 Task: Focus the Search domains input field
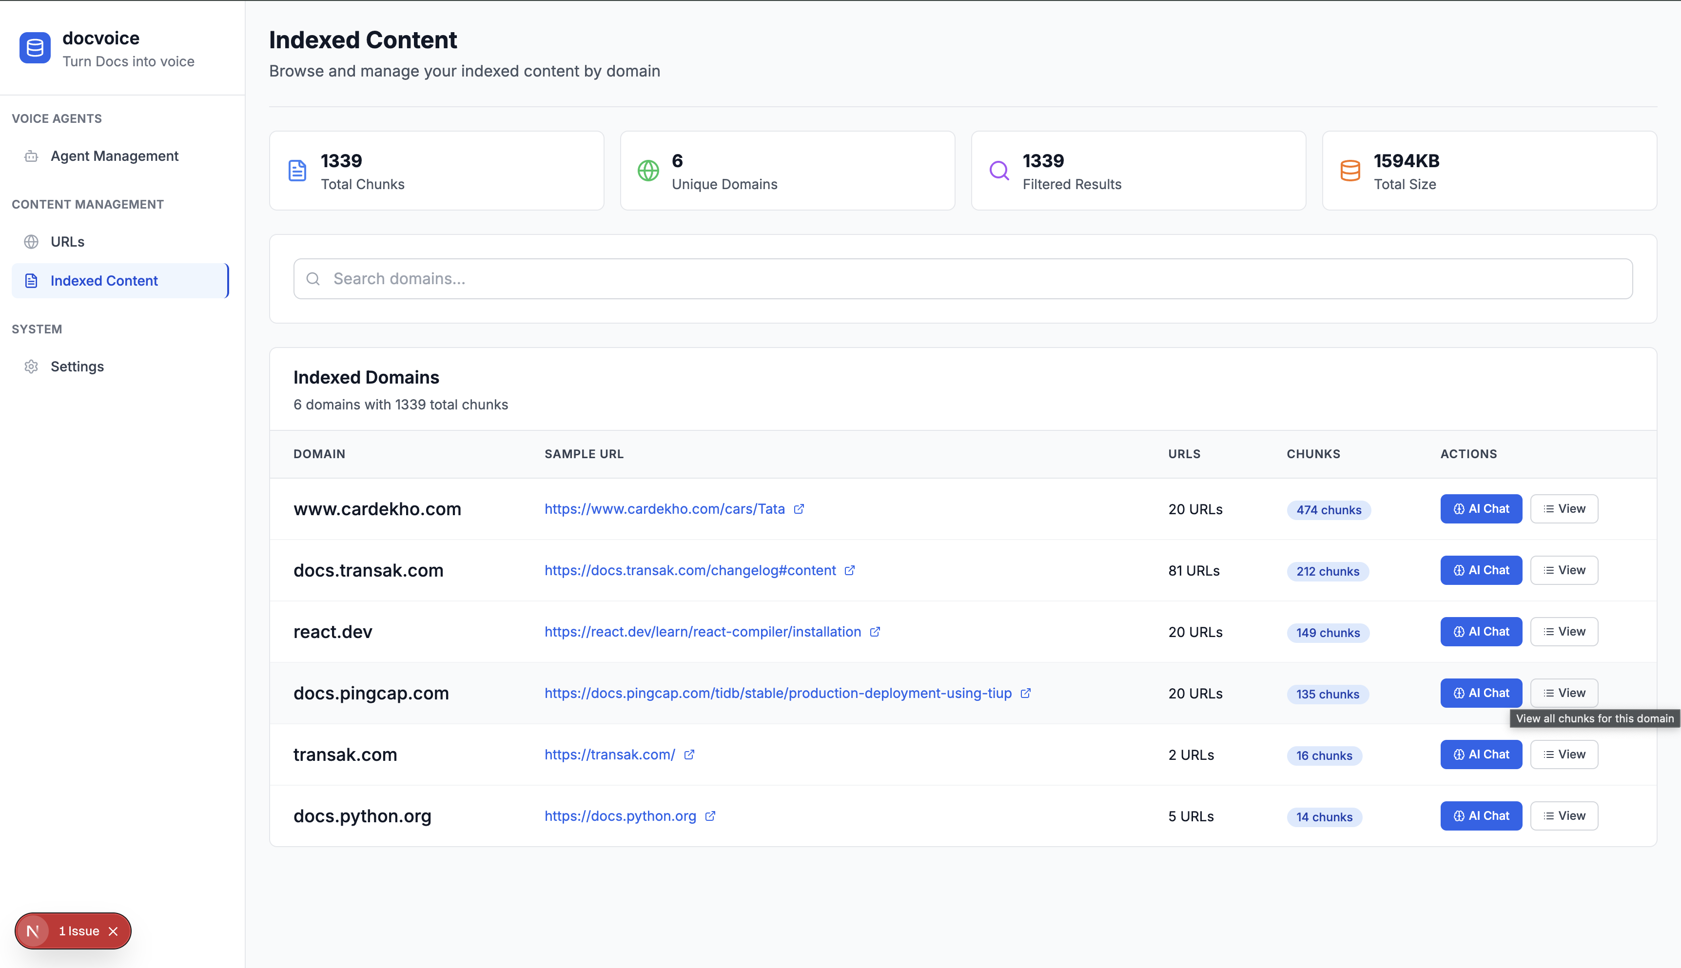961,279
